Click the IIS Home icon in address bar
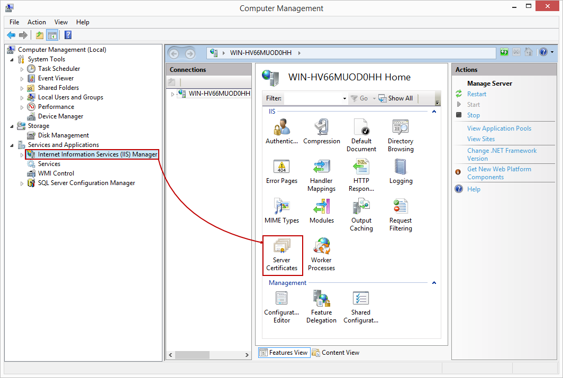Image resolution: width=563 pixels, height=378 pixels. point(528,52)
